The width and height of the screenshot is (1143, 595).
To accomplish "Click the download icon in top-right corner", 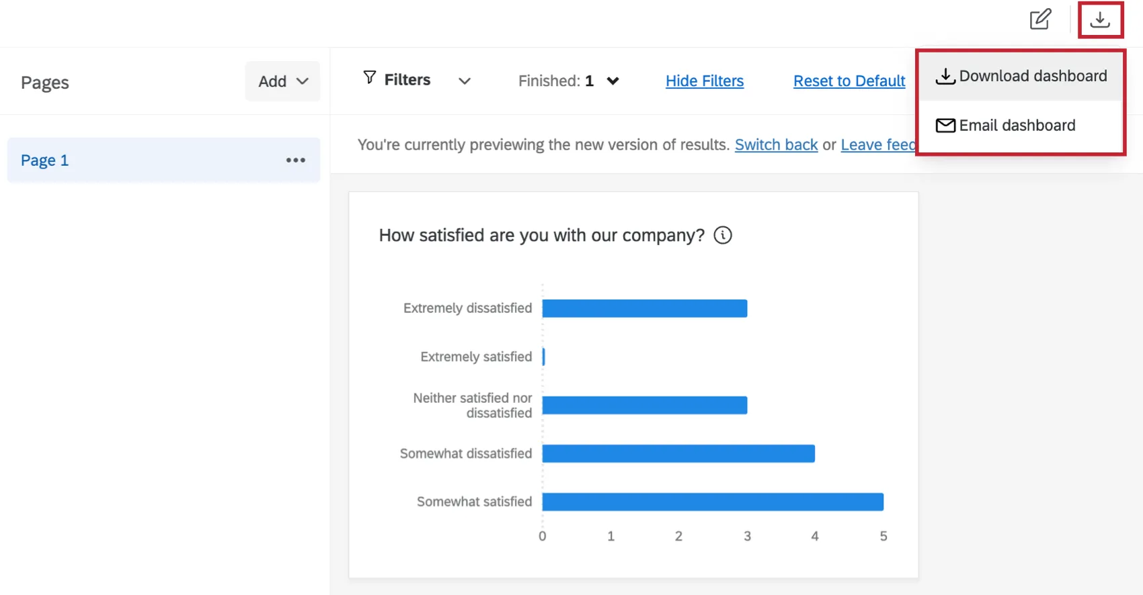I will pyautogui.click(x=1100, y=20).
